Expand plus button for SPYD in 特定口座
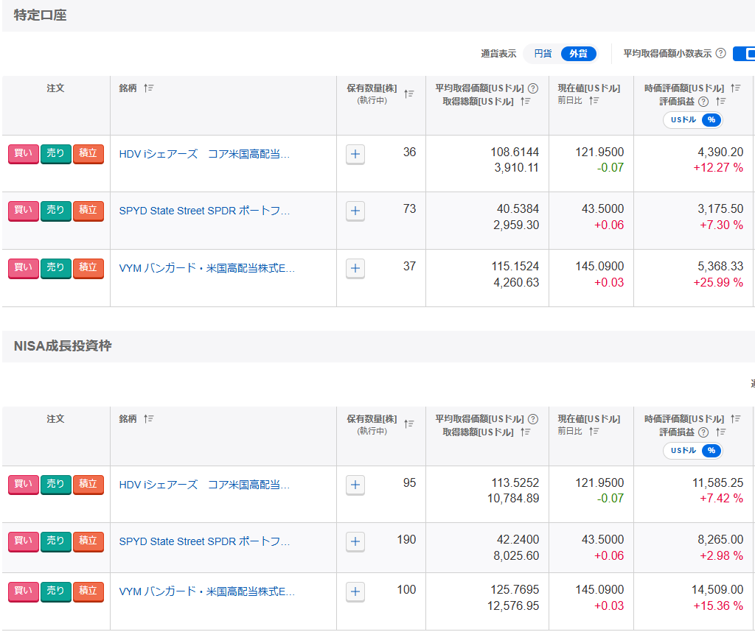Screen dimensions: 755x632 [355, 211]
